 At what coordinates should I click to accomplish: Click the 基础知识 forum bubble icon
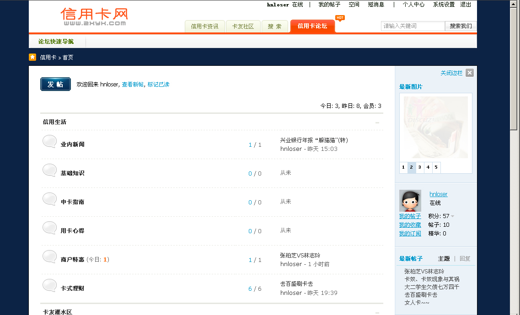[50, 171]
